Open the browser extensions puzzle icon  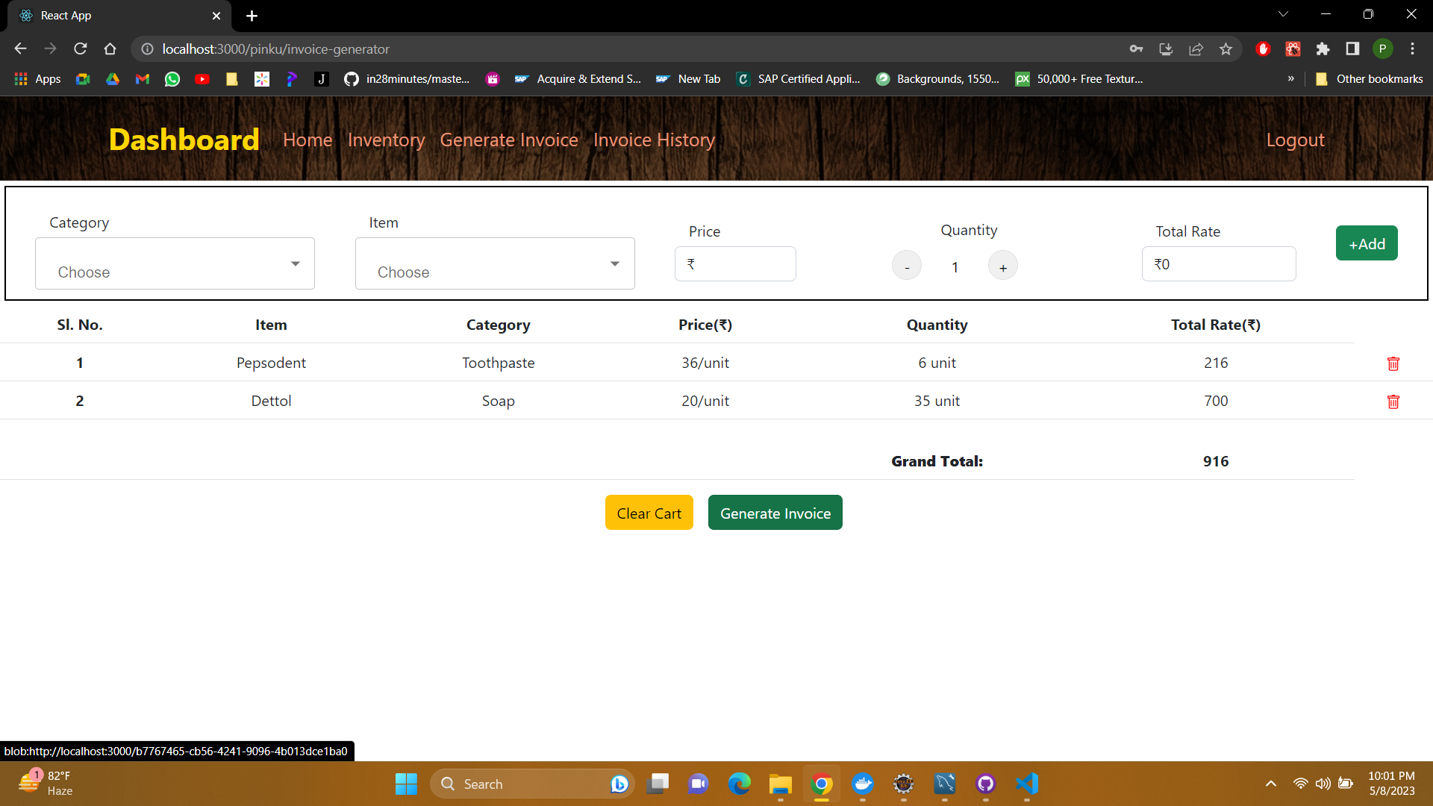click(x=1323, y=49)
